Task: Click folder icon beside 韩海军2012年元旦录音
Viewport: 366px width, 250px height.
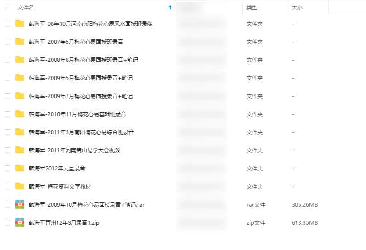Action: [x=20, y=168]
